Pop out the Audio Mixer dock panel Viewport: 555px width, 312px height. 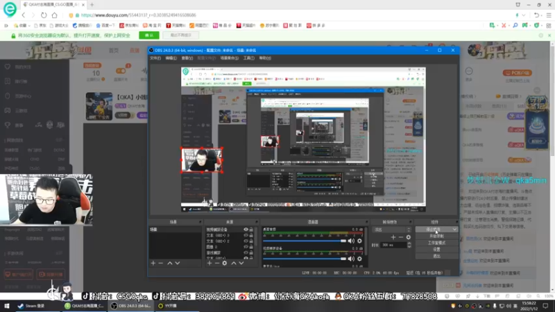366,222
